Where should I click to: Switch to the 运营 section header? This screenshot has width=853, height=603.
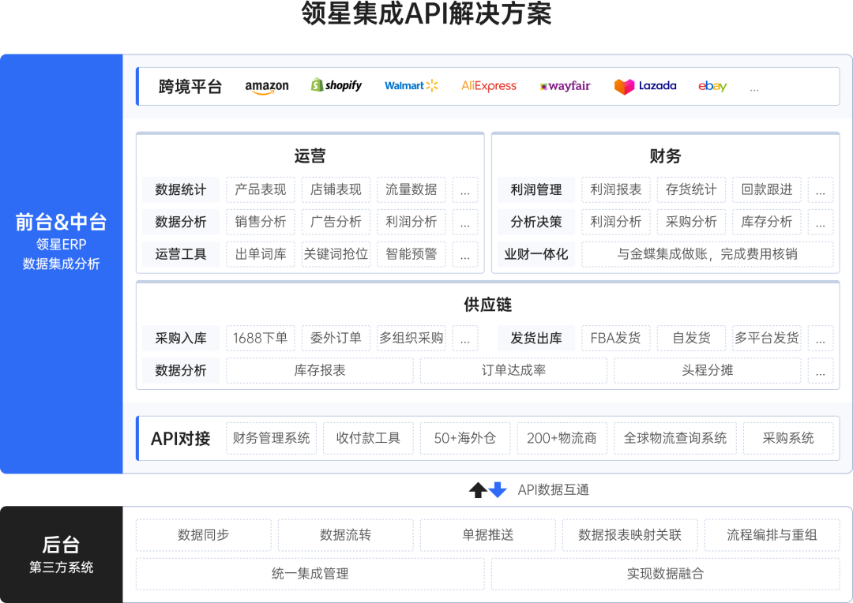point(310,156)
